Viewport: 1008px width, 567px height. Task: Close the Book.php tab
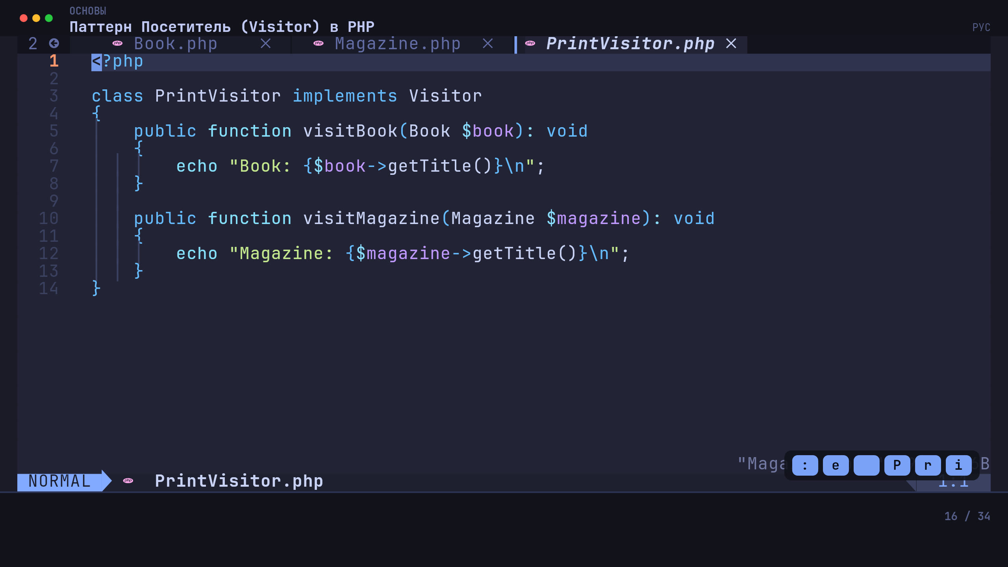click(x=266, y=44)
